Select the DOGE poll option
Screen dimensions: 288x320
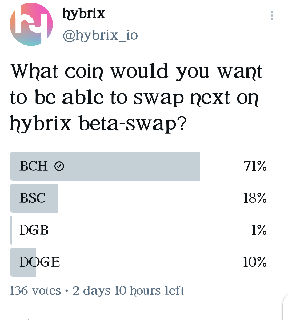click(138, 262)
